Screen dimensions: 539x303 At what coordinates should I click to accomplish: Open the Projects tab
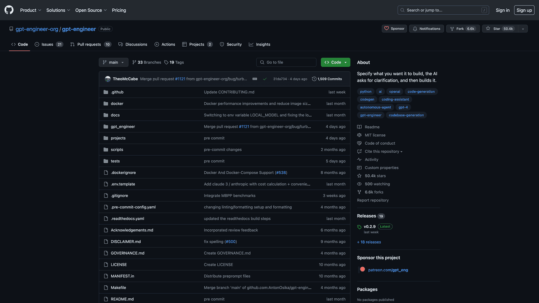[x=197, y=44]
